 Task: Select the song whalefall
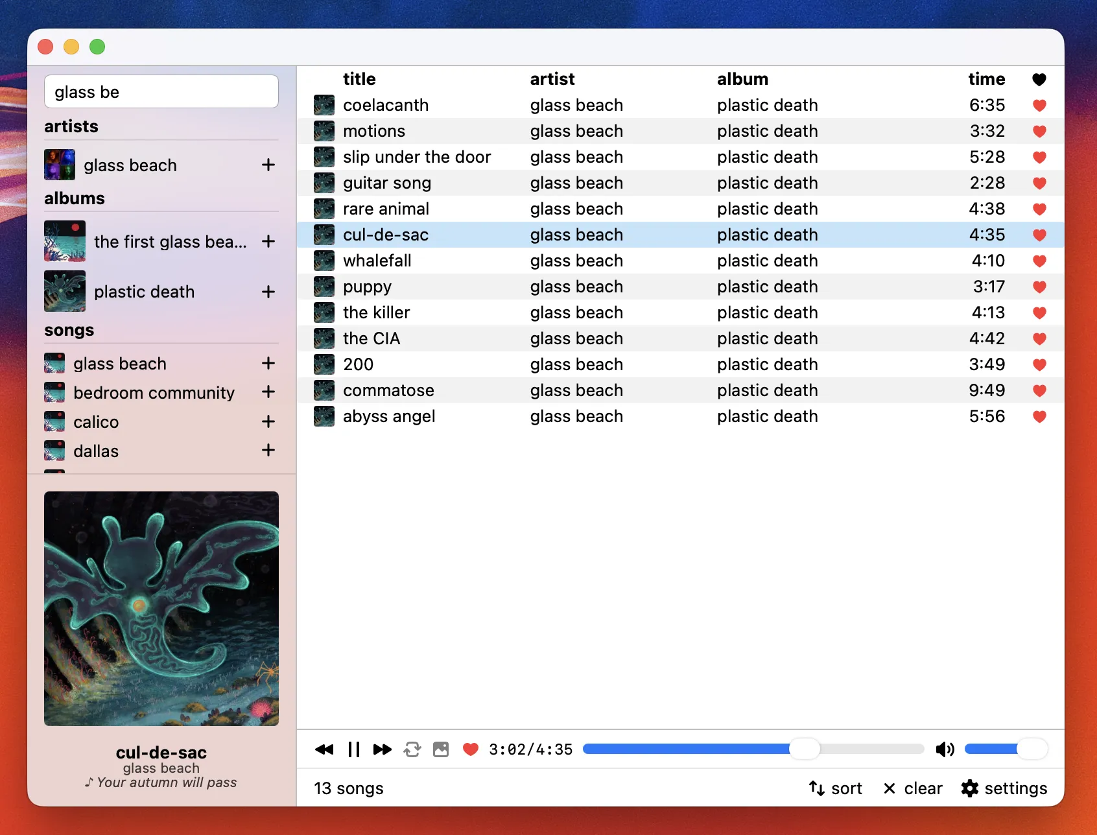coord(680,261)
